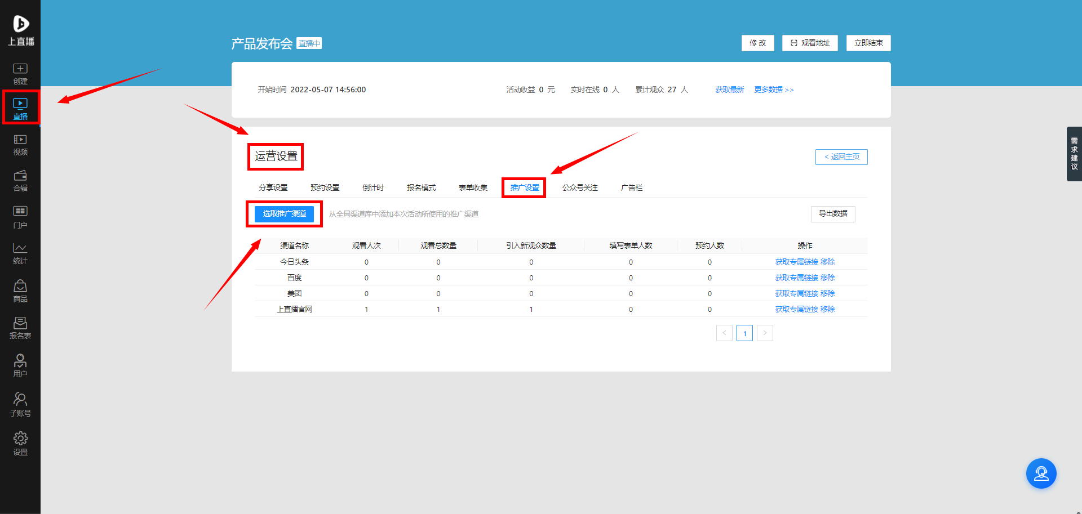Switch to the 广告栏 tab

(632, 187)
